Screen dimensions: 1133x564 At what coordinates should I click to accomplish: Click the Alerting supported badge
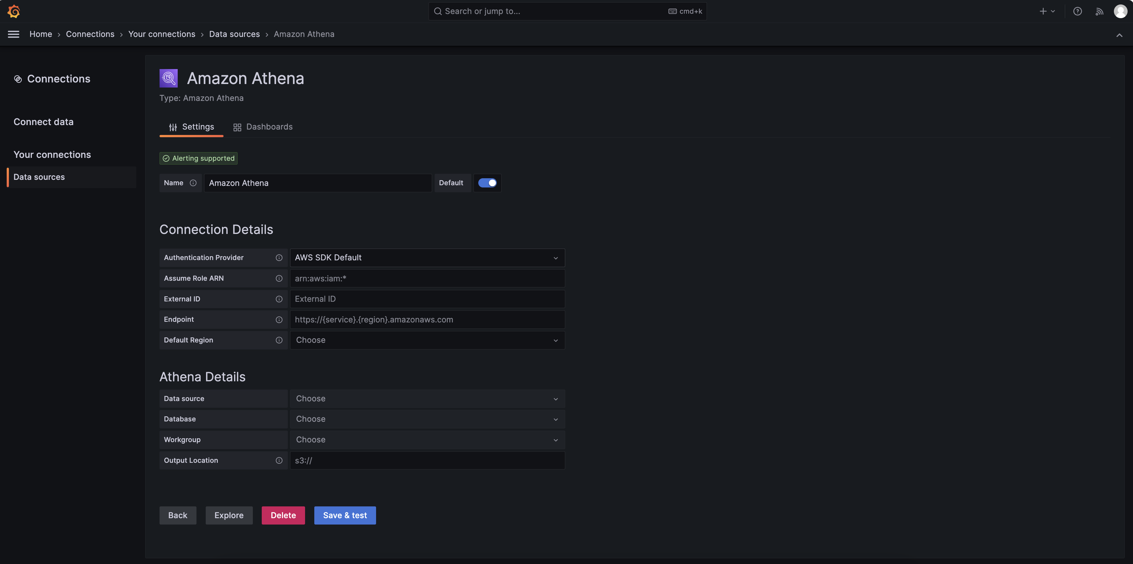[198, 158]
